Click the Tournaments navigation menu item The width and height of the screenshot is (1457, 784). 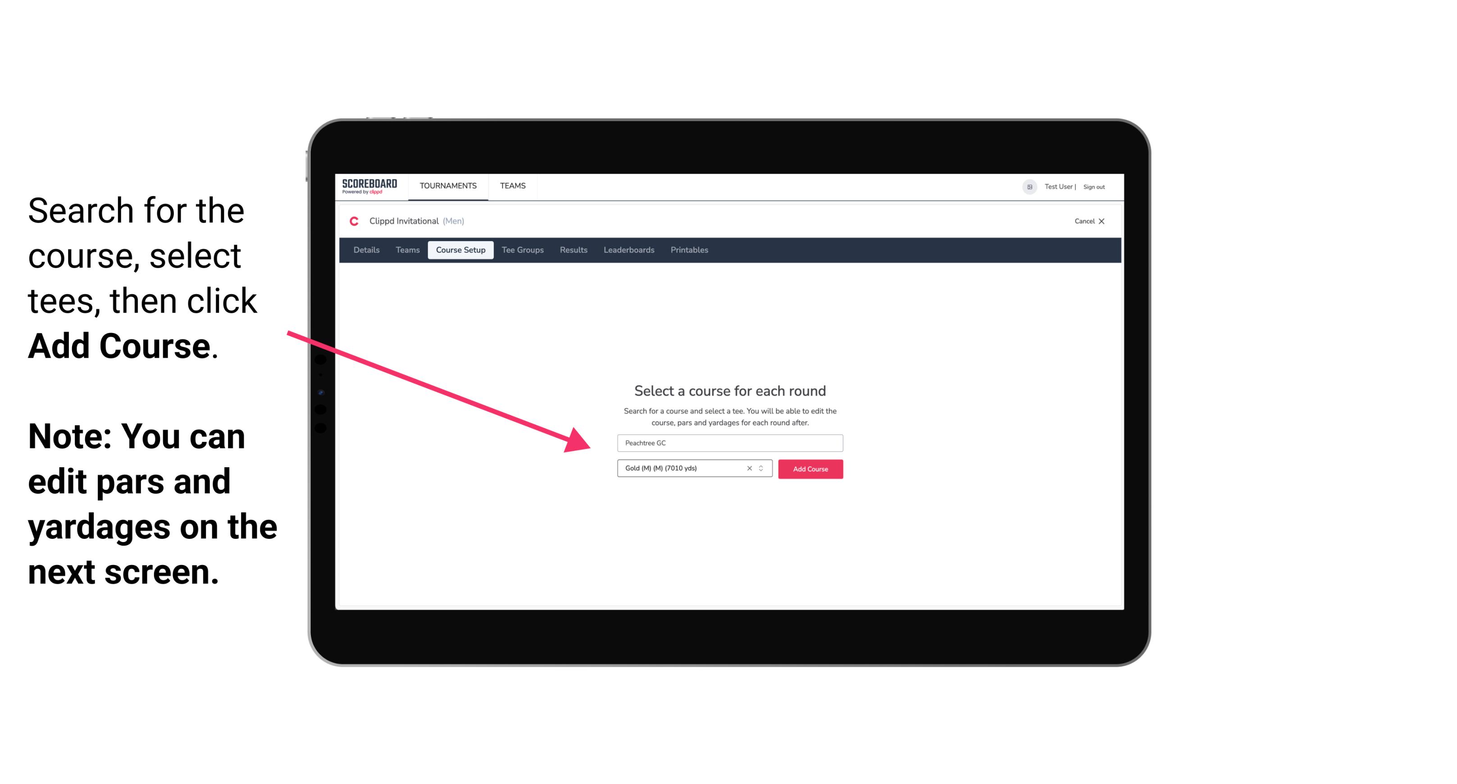(448, 185)
